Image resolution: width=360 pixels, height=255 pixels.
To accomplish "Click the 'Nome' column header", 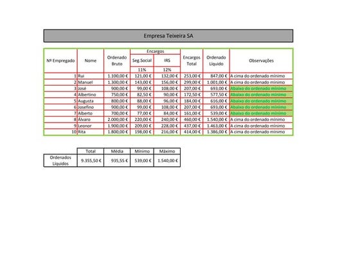I will (91, 61).
